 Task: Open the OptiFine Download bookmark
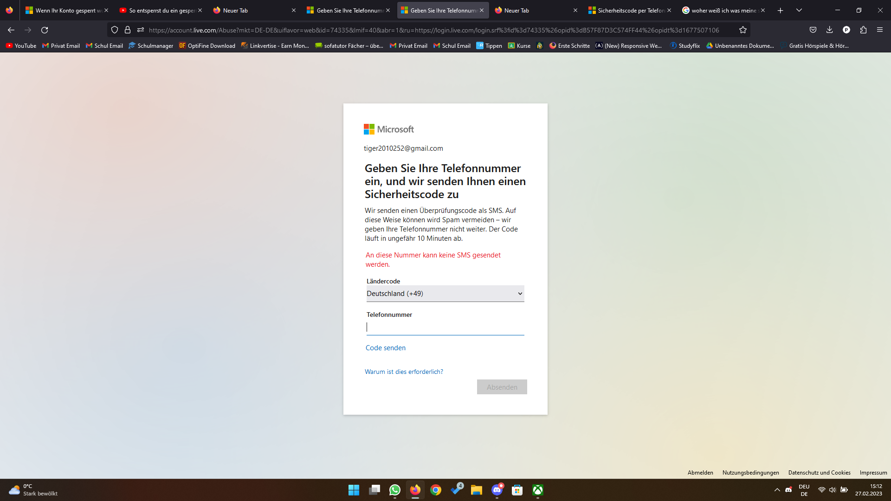point(207,45)
